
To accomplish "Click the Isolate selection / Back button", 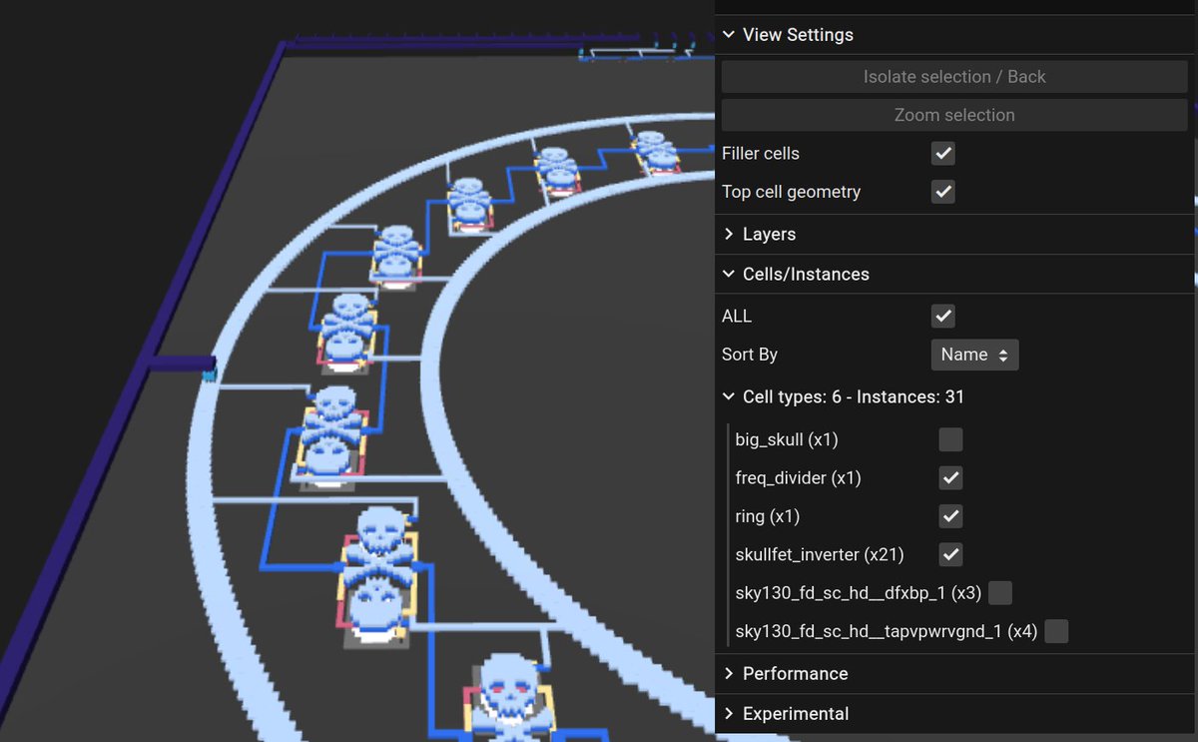I will [x=954, y=77].
